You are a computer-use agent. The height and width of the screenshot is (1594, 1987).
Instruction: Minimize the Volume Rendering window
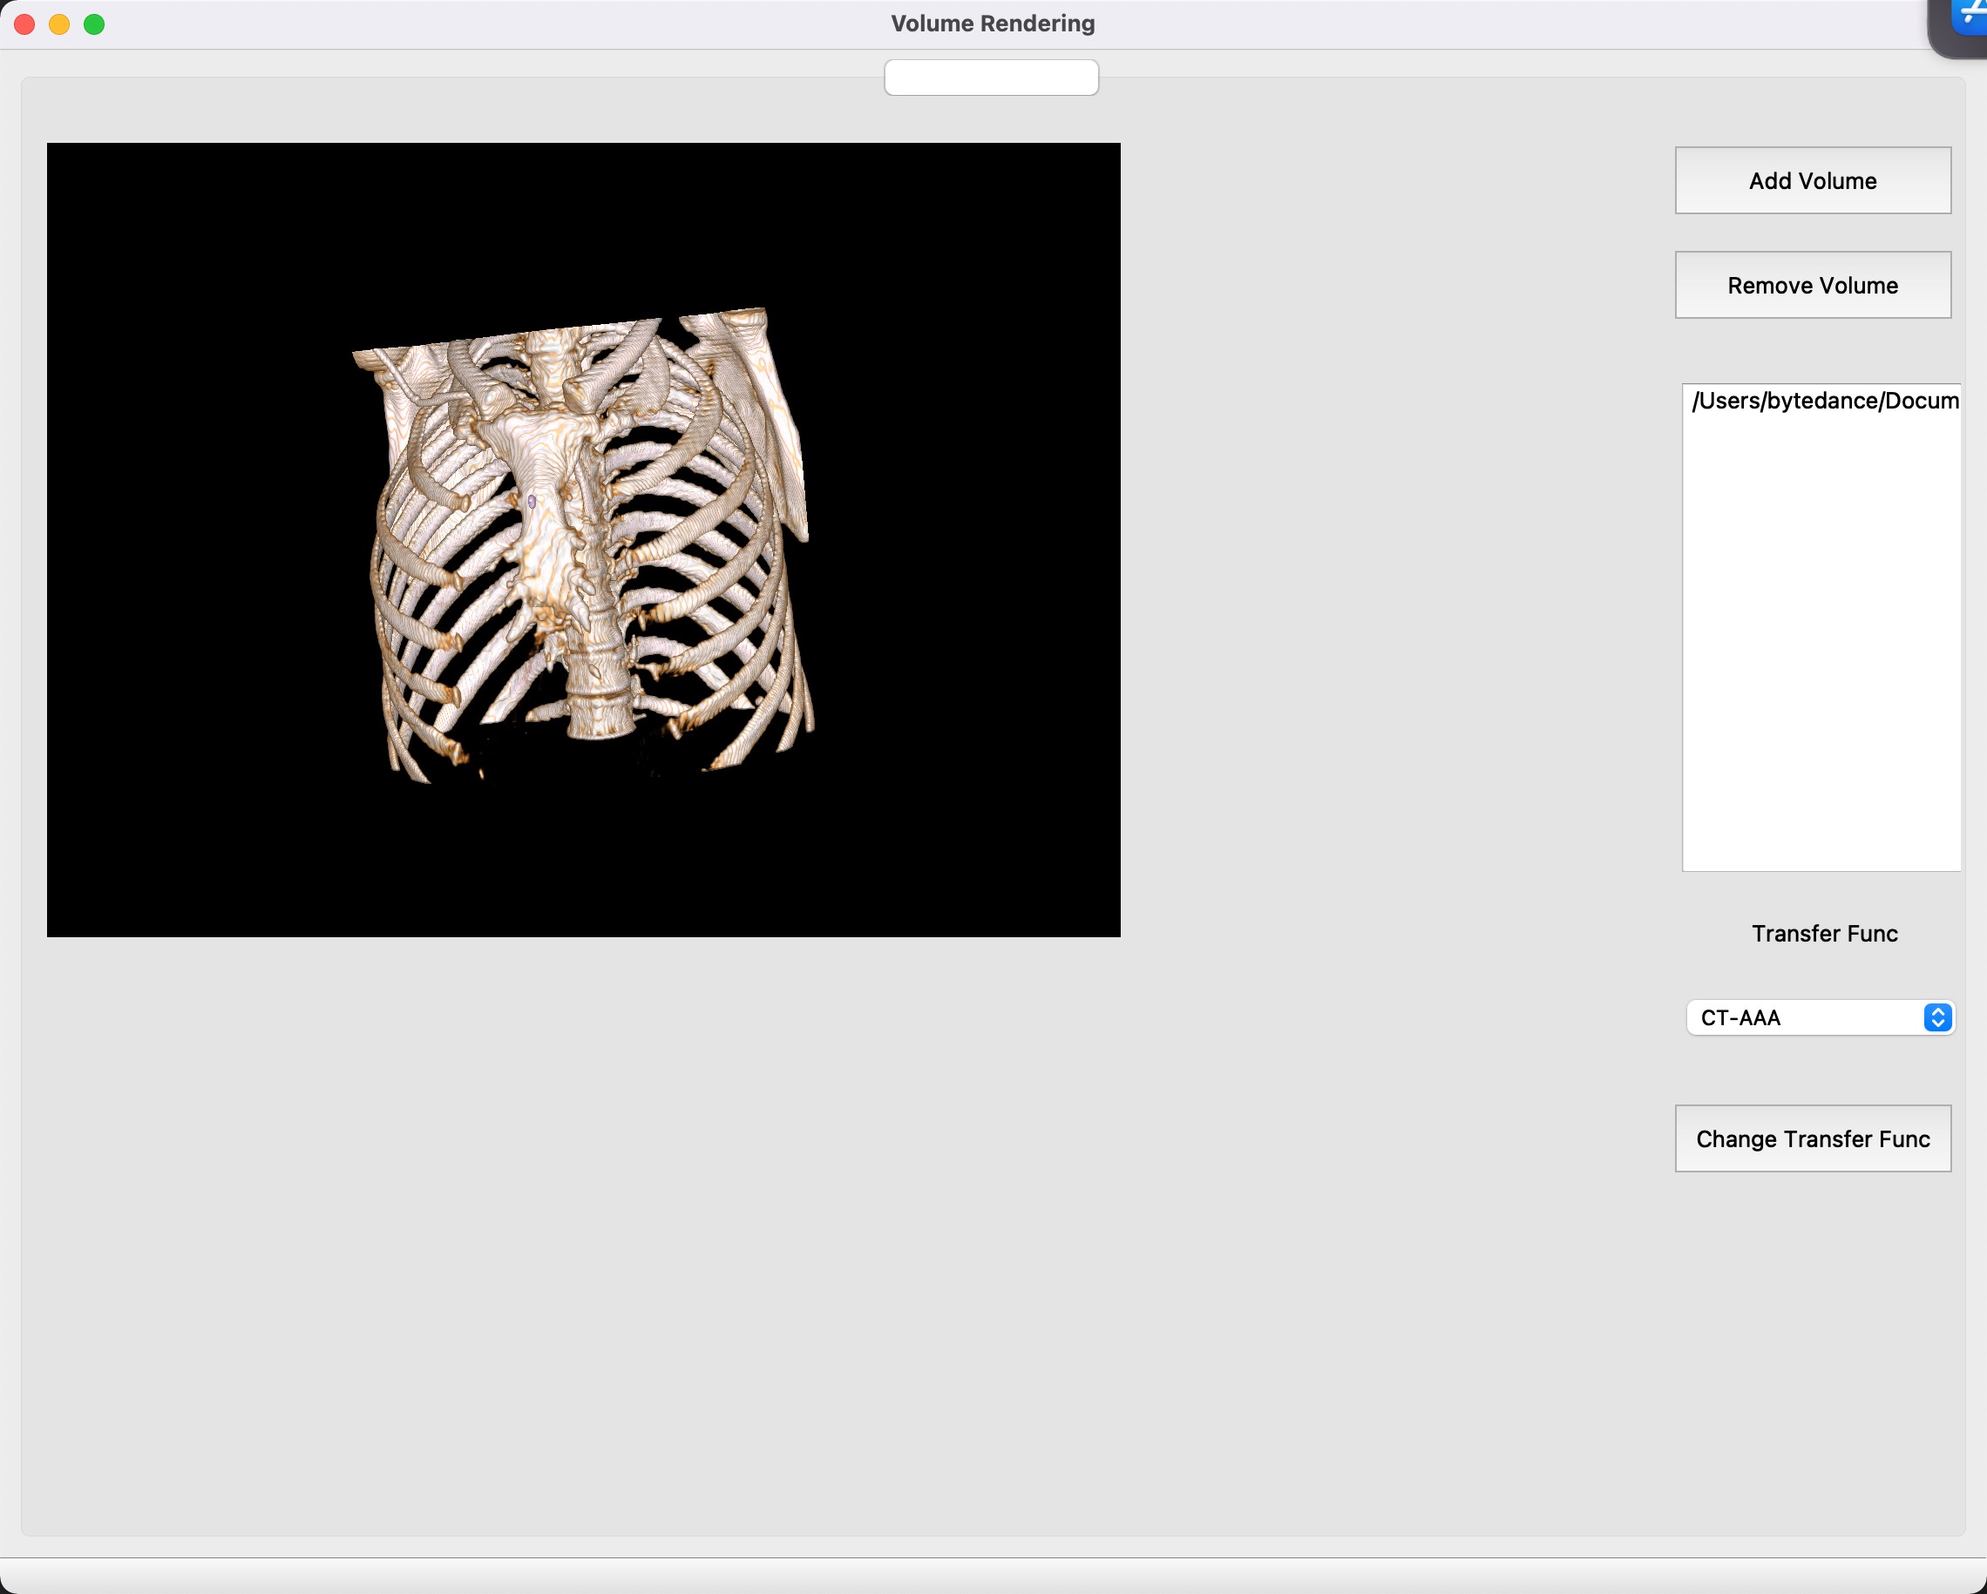[59, 24]
